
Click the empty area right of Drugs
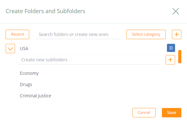(104, 85)
